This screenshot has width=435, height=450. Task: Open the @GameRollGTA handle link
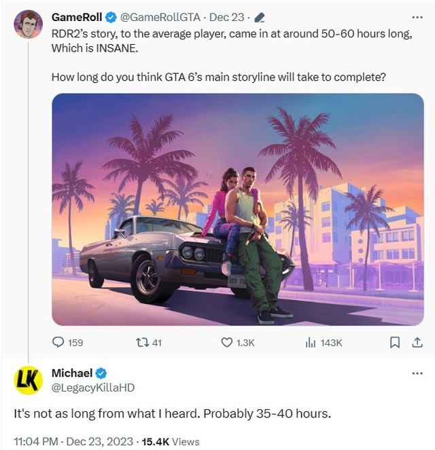[x=160, y=18]
